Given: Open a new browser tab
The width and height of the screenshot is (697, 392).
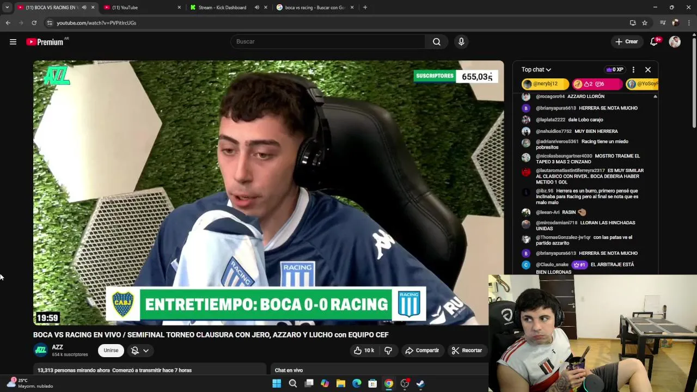Looking at the screenshot, I should click(365, 8).
